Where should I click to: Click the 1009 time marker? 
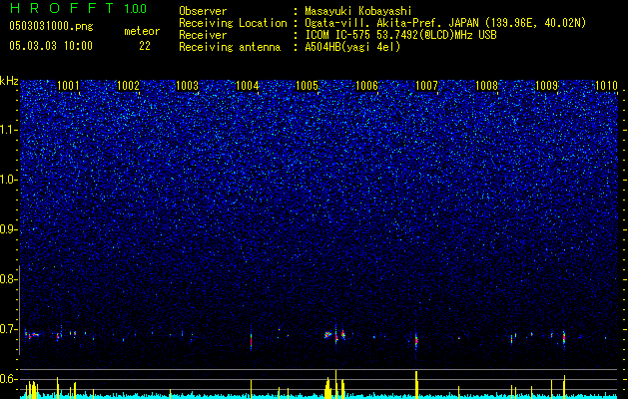[547, 86]
